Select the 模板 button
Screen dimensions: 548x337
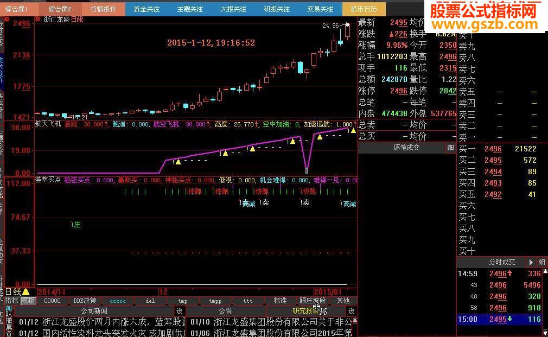(x=28, y=300)
